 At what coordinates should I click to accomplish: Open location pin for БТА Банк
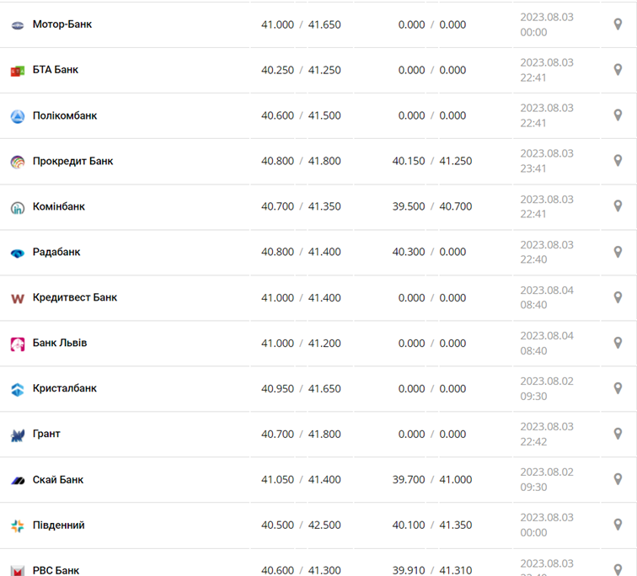(x=618, y=70)
